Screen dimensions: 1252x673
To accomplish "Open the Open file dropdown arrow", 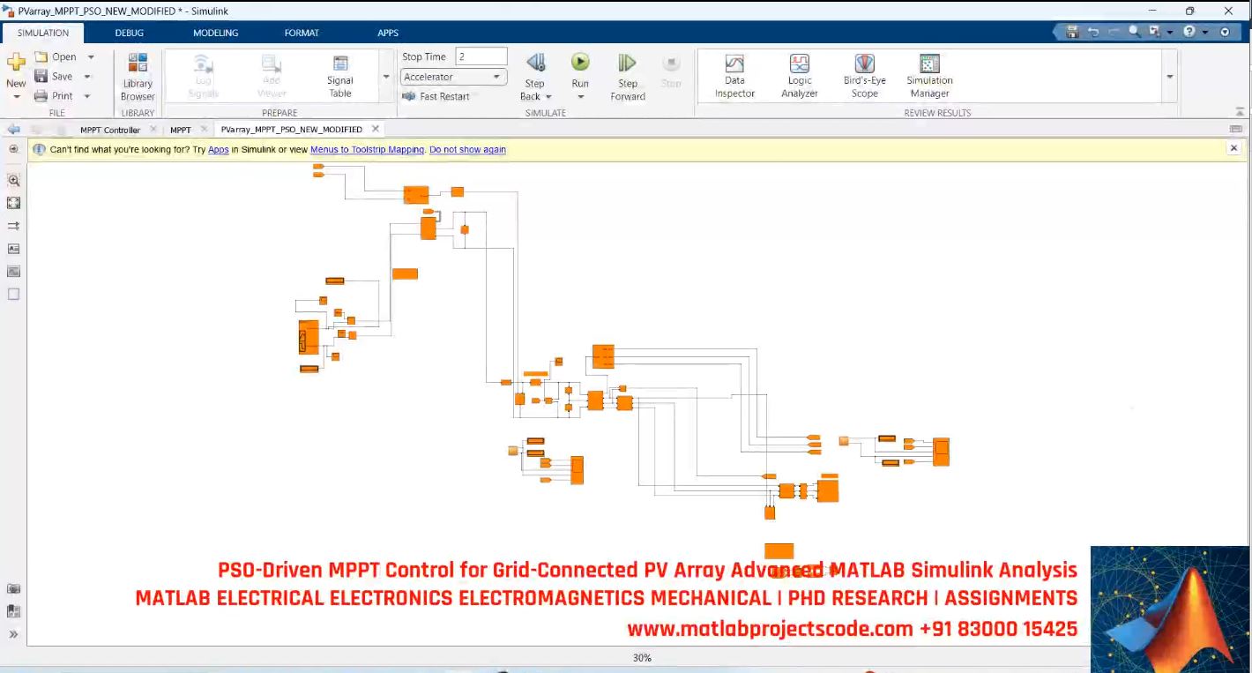I will click(91, 56).
